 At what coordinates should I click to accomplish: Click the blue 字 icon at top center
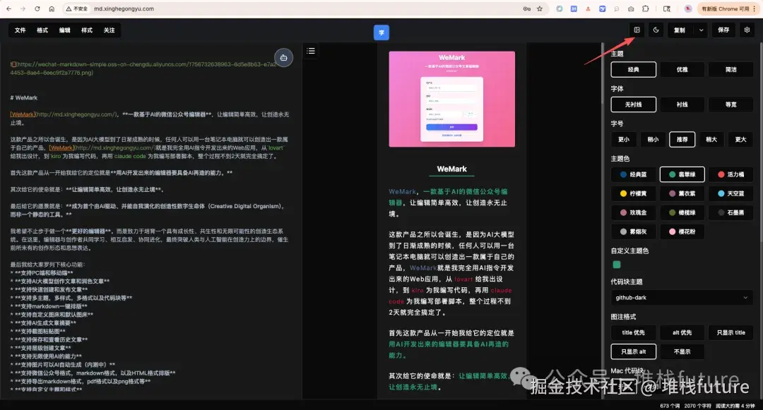pos(381,32)
